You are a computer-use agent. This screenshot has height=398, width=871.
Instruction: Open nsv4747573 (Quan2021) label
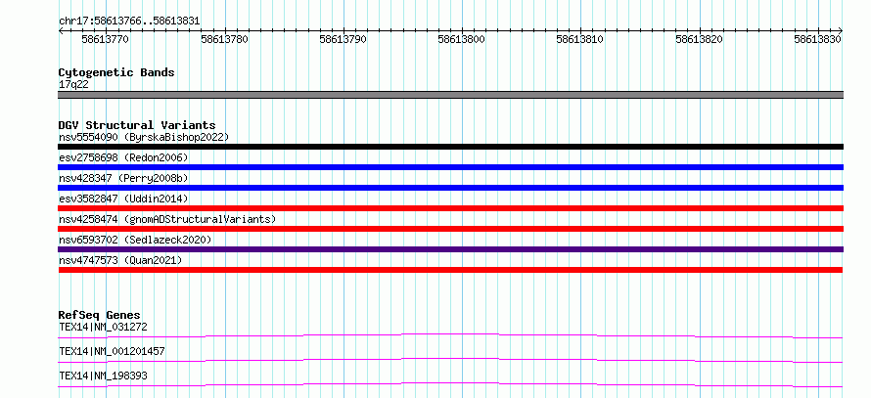(x=120, y=260)
